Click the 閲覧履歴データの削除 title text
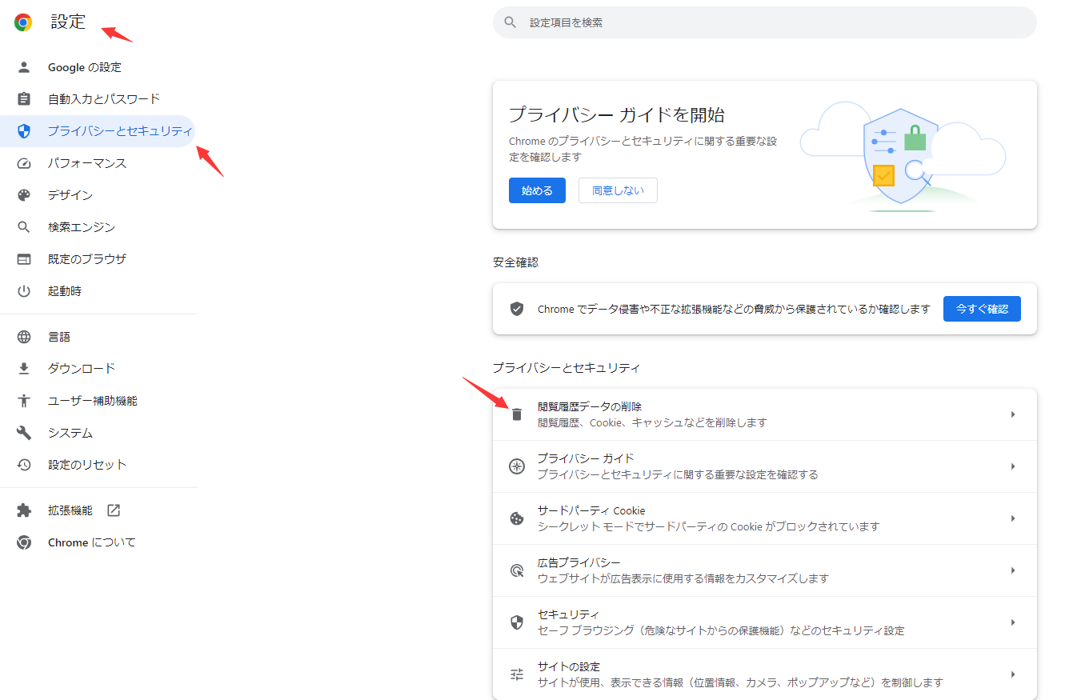The height and width of the screenshot is (700, 1069). pyautogui.click(x=590, y=406)
